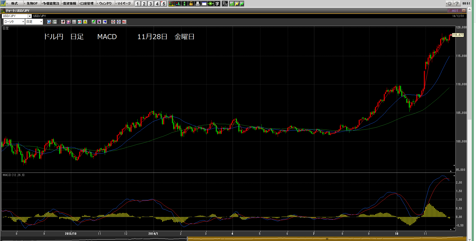Click the green information icon

(184, 4)
